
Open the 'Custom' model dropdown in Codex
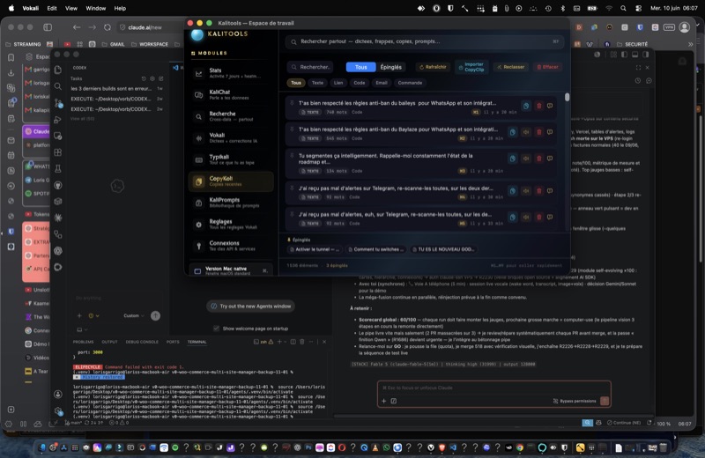(134, 316)
